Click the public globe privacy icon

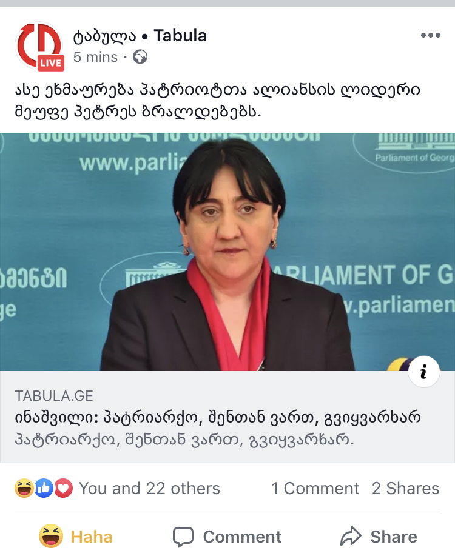[140, 57]
